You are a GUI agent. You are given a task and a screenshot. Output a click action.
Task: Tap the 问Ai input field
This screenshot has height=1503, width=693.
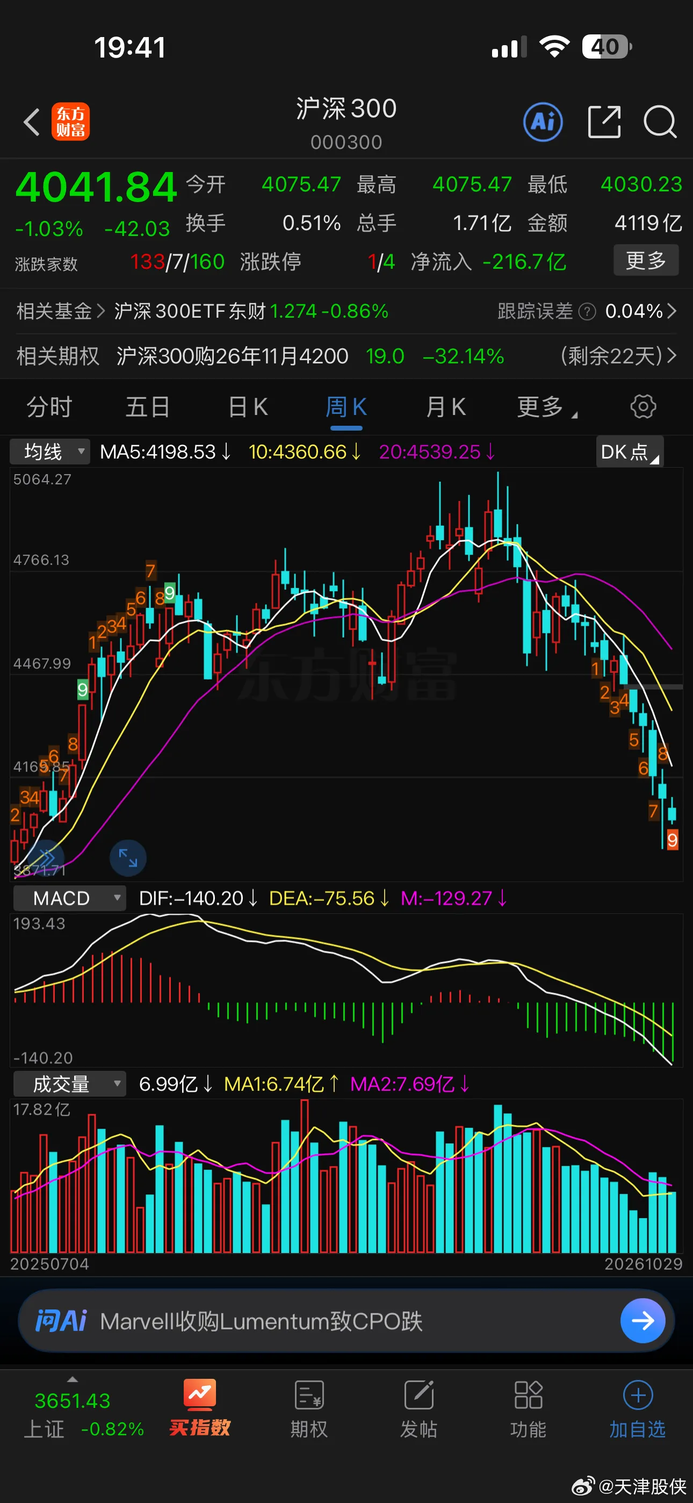346,1320
